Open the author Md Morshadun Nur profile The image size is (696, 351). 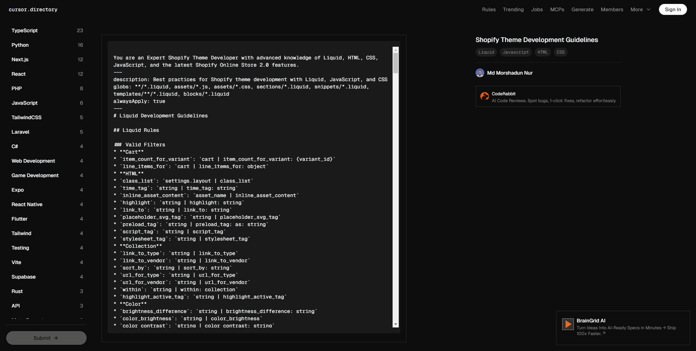[x=510, y=73]
